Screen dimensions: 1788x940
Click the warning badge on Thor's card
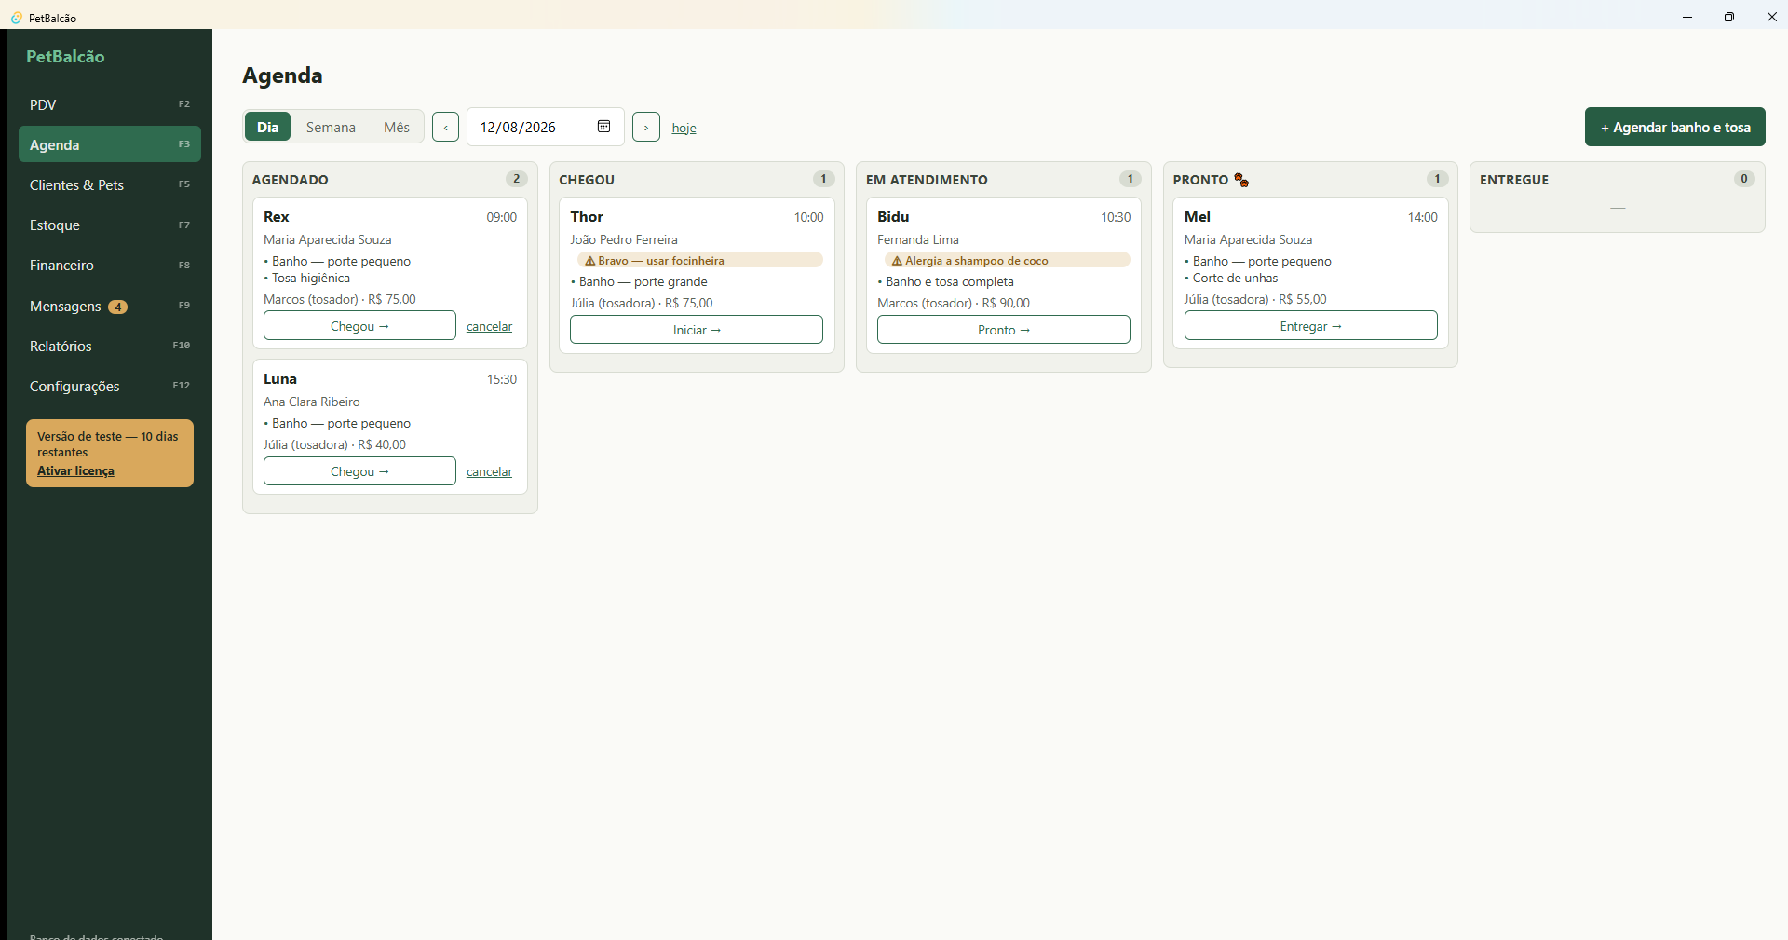(x=700, y=260)
